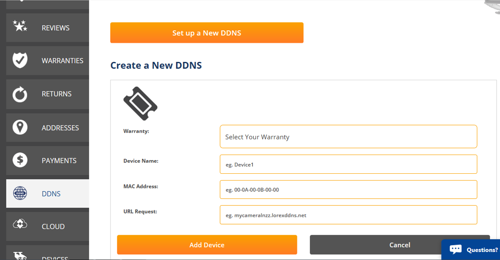
Task: Cancel the new DDNS form
Action: 399,245
